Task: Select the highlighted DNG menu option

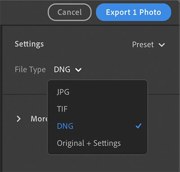Action: [x=98, y=126]
